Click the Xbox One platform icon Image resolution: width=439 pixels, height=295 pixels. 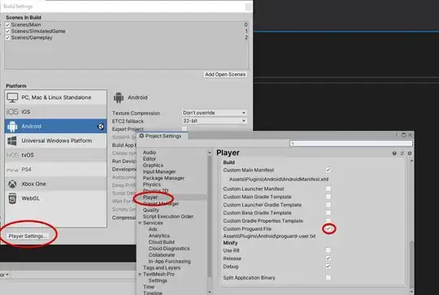pos(12,184)
